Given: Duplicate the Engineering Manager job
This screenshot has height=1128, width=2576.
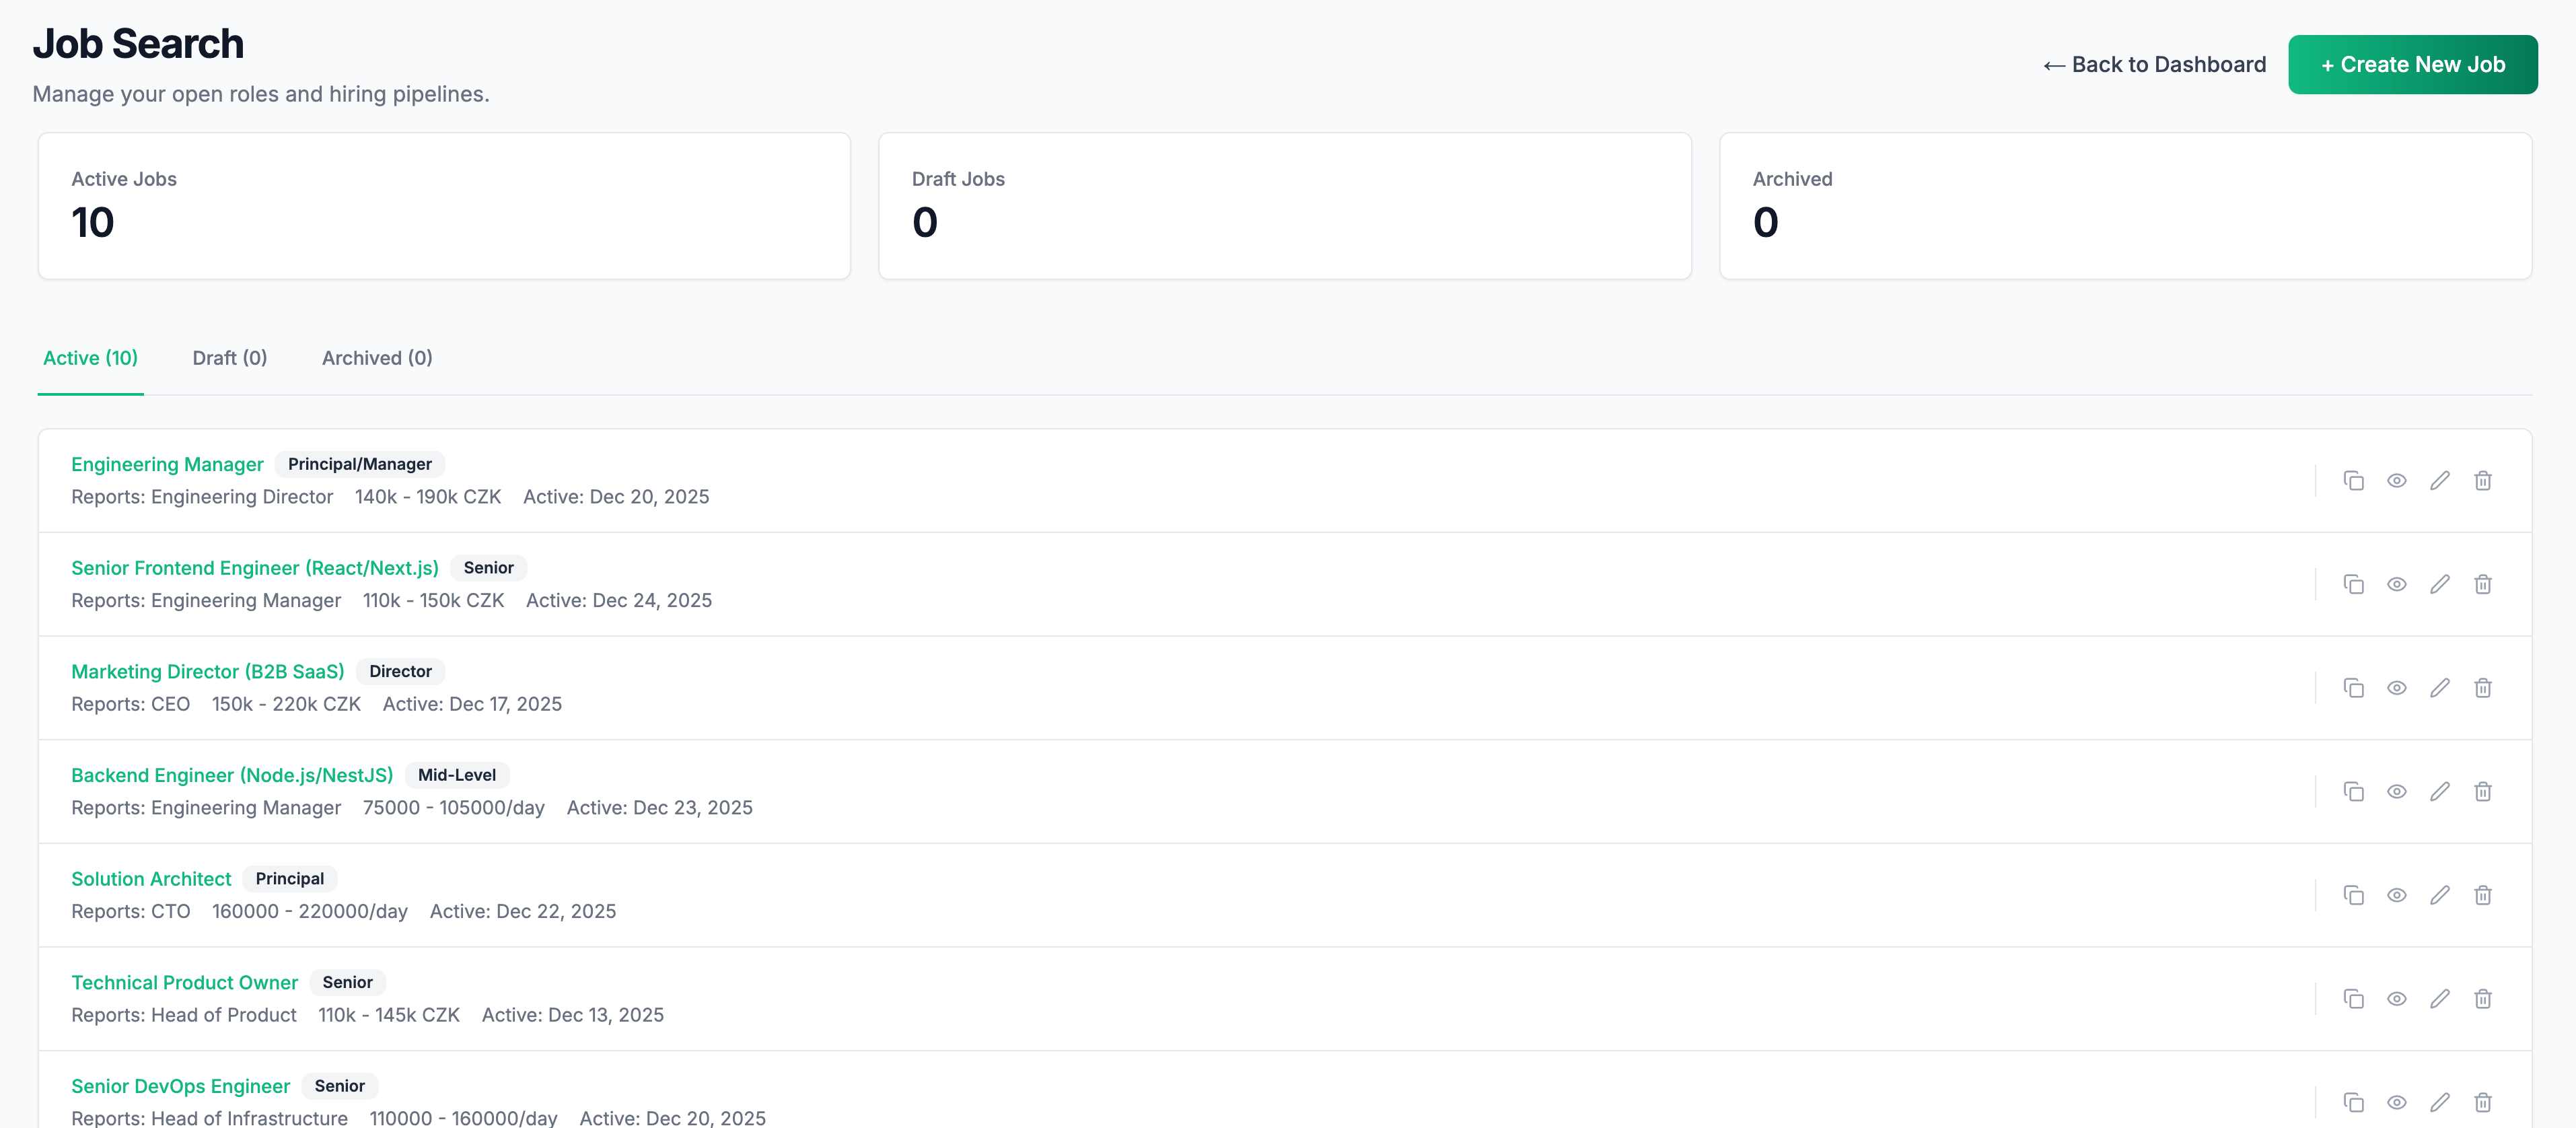Looking at the screenshot, I should pos(2353,481).
